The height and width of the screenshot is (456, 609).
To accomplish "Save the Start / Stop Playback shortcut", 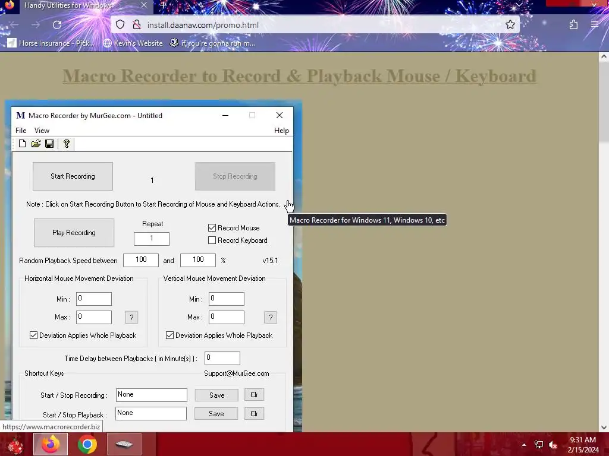I will click(x=216, y=414).
